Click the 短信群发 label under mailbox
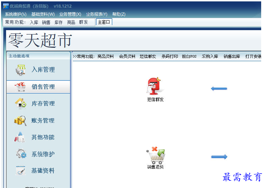This screenshot has height=188, width=265. coord(156,99)
